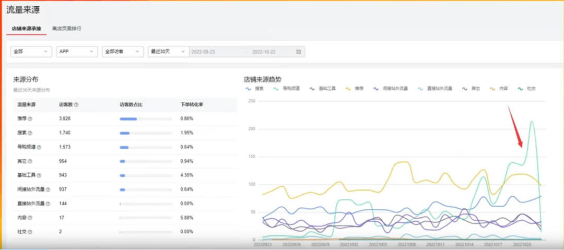Click help icon next to 内容 row
Image resolution: width=564 pixels, height=250 pixels.
[30, 218]
